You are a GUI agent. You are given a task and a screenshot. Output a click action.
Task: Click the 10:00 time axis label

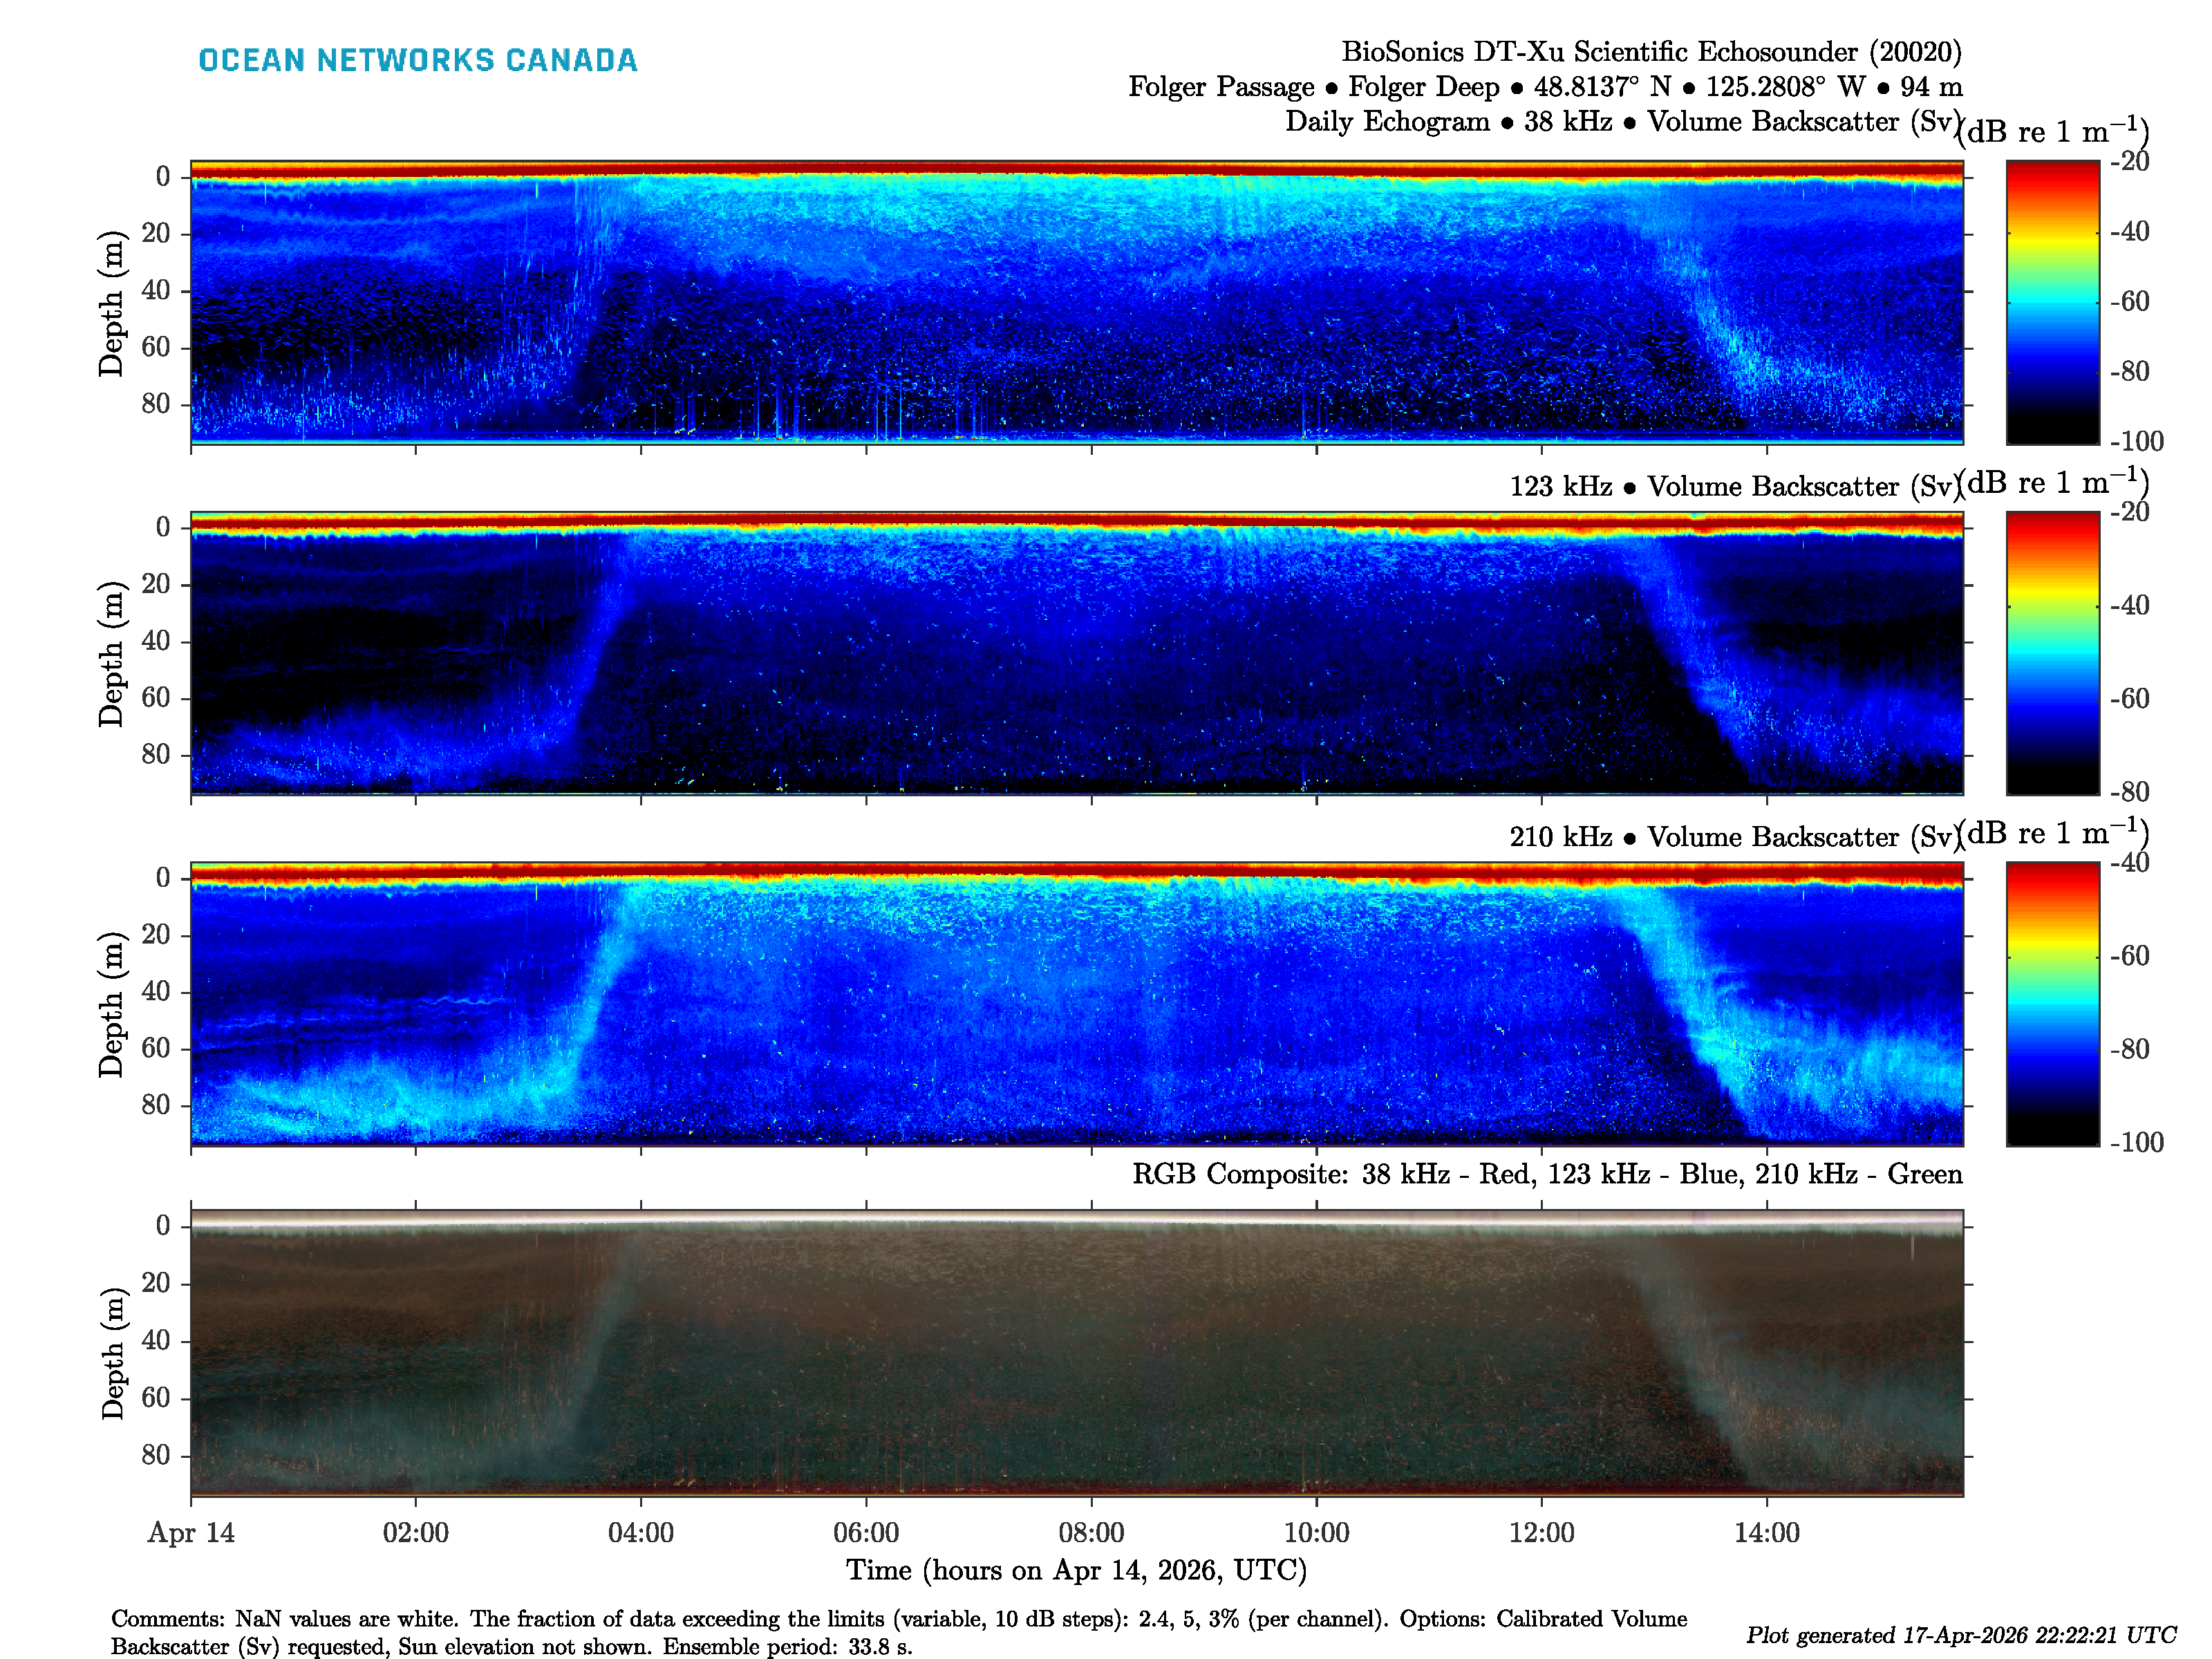[x=1316, y=1532]
